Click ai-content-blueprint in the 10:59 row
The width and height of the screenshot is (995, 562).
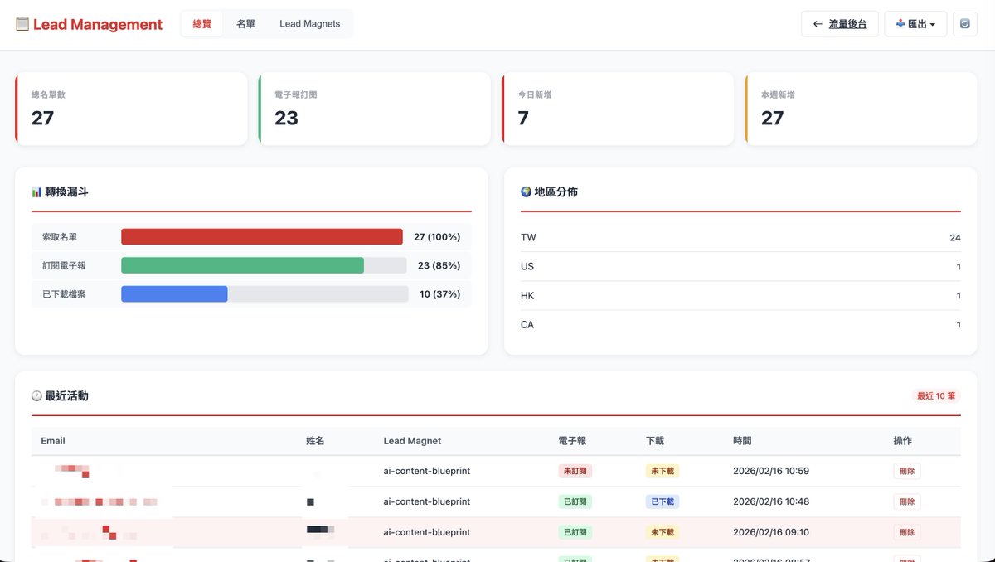tap(427, 471)
